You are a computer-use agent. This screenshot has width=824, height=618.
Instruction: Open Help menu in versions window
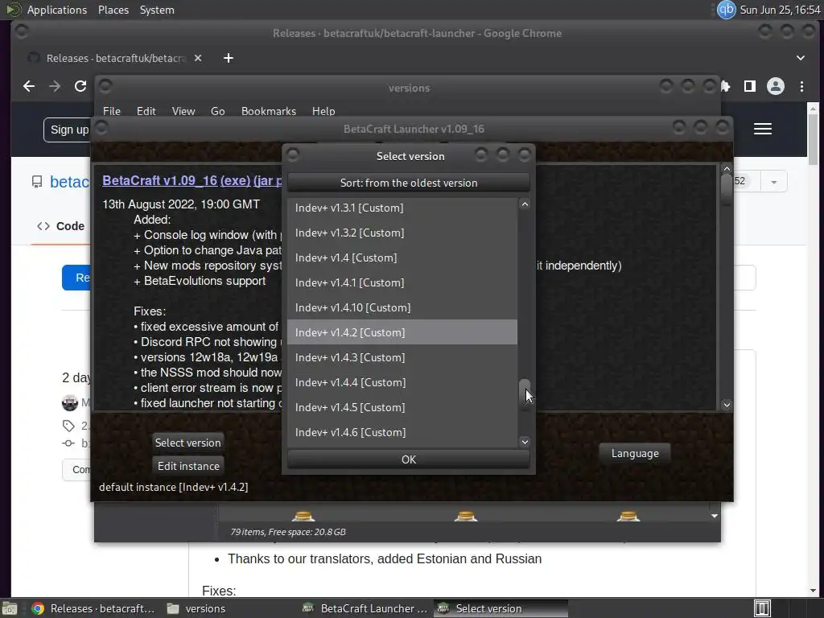(323, 111)
